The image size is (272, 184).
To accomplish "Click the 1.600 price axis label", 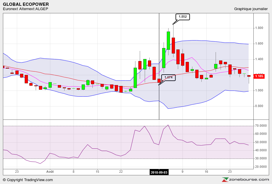I will tap(259, 44).
